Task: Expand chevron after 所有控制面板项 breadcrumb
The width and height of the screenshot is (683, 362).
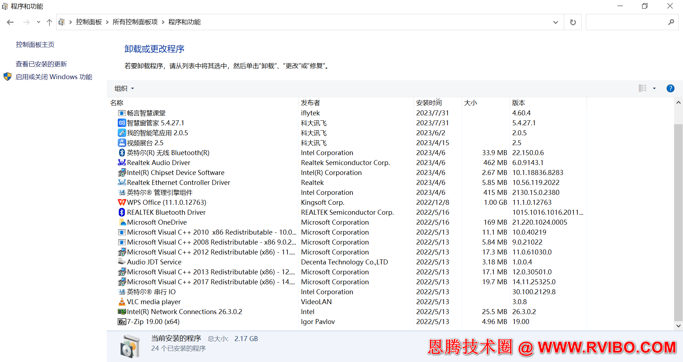Action: tap(163, 22)
